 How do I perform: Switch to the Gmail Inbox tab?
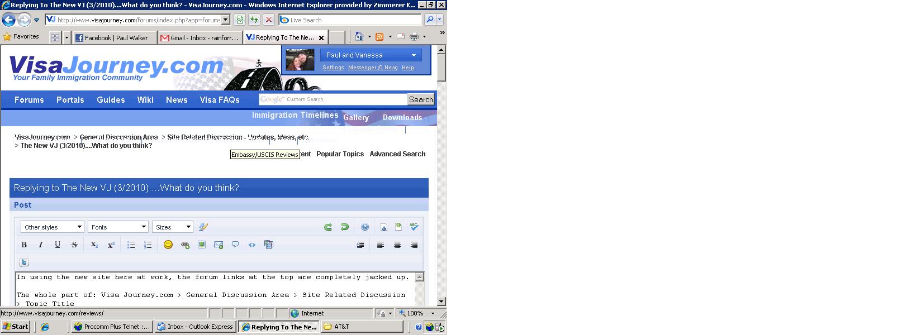click(200, 37)
